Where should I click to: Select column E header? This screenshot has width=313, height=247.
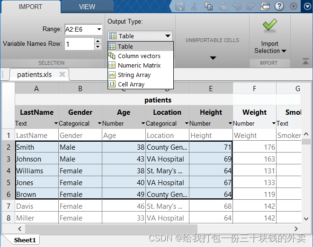pyautogui.click(x=211, y=88)
